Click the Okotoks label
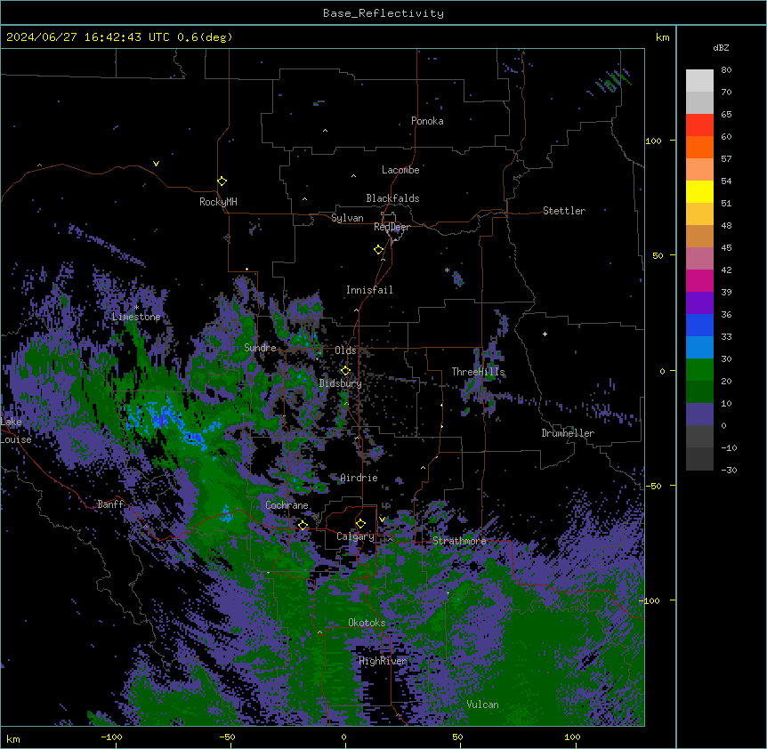767x749 pixels. pyautogui.click(x=367, y=623)
